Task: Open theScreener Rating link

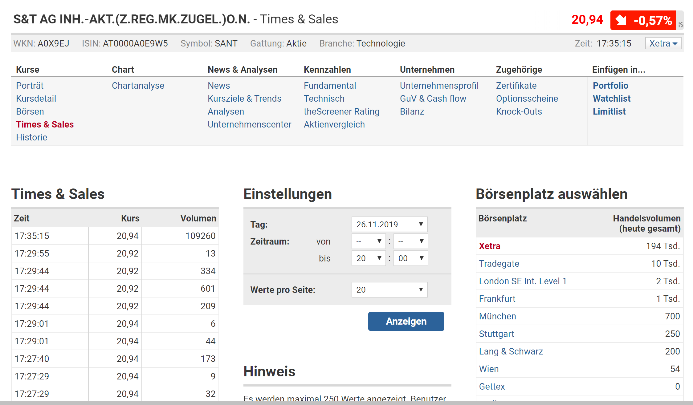Action: (x=341, y=111)
